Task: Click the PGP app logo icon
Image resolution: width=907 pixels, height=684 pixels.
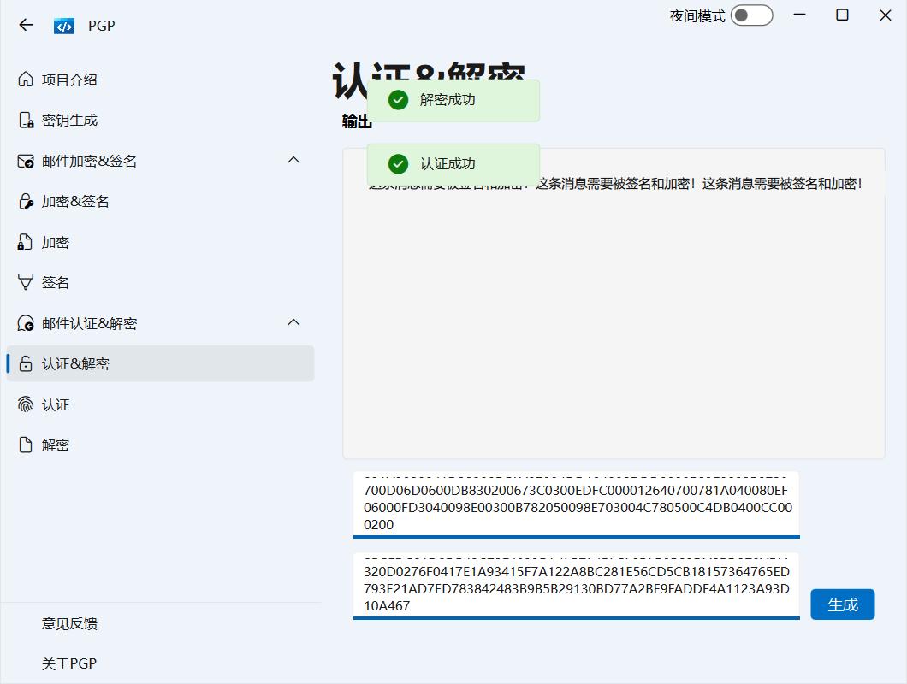Action: coord(64,26)
